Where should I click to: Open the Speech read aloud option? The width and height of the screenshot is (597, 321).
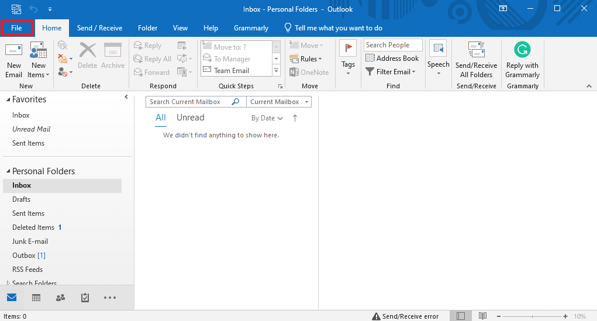(438, 58)
